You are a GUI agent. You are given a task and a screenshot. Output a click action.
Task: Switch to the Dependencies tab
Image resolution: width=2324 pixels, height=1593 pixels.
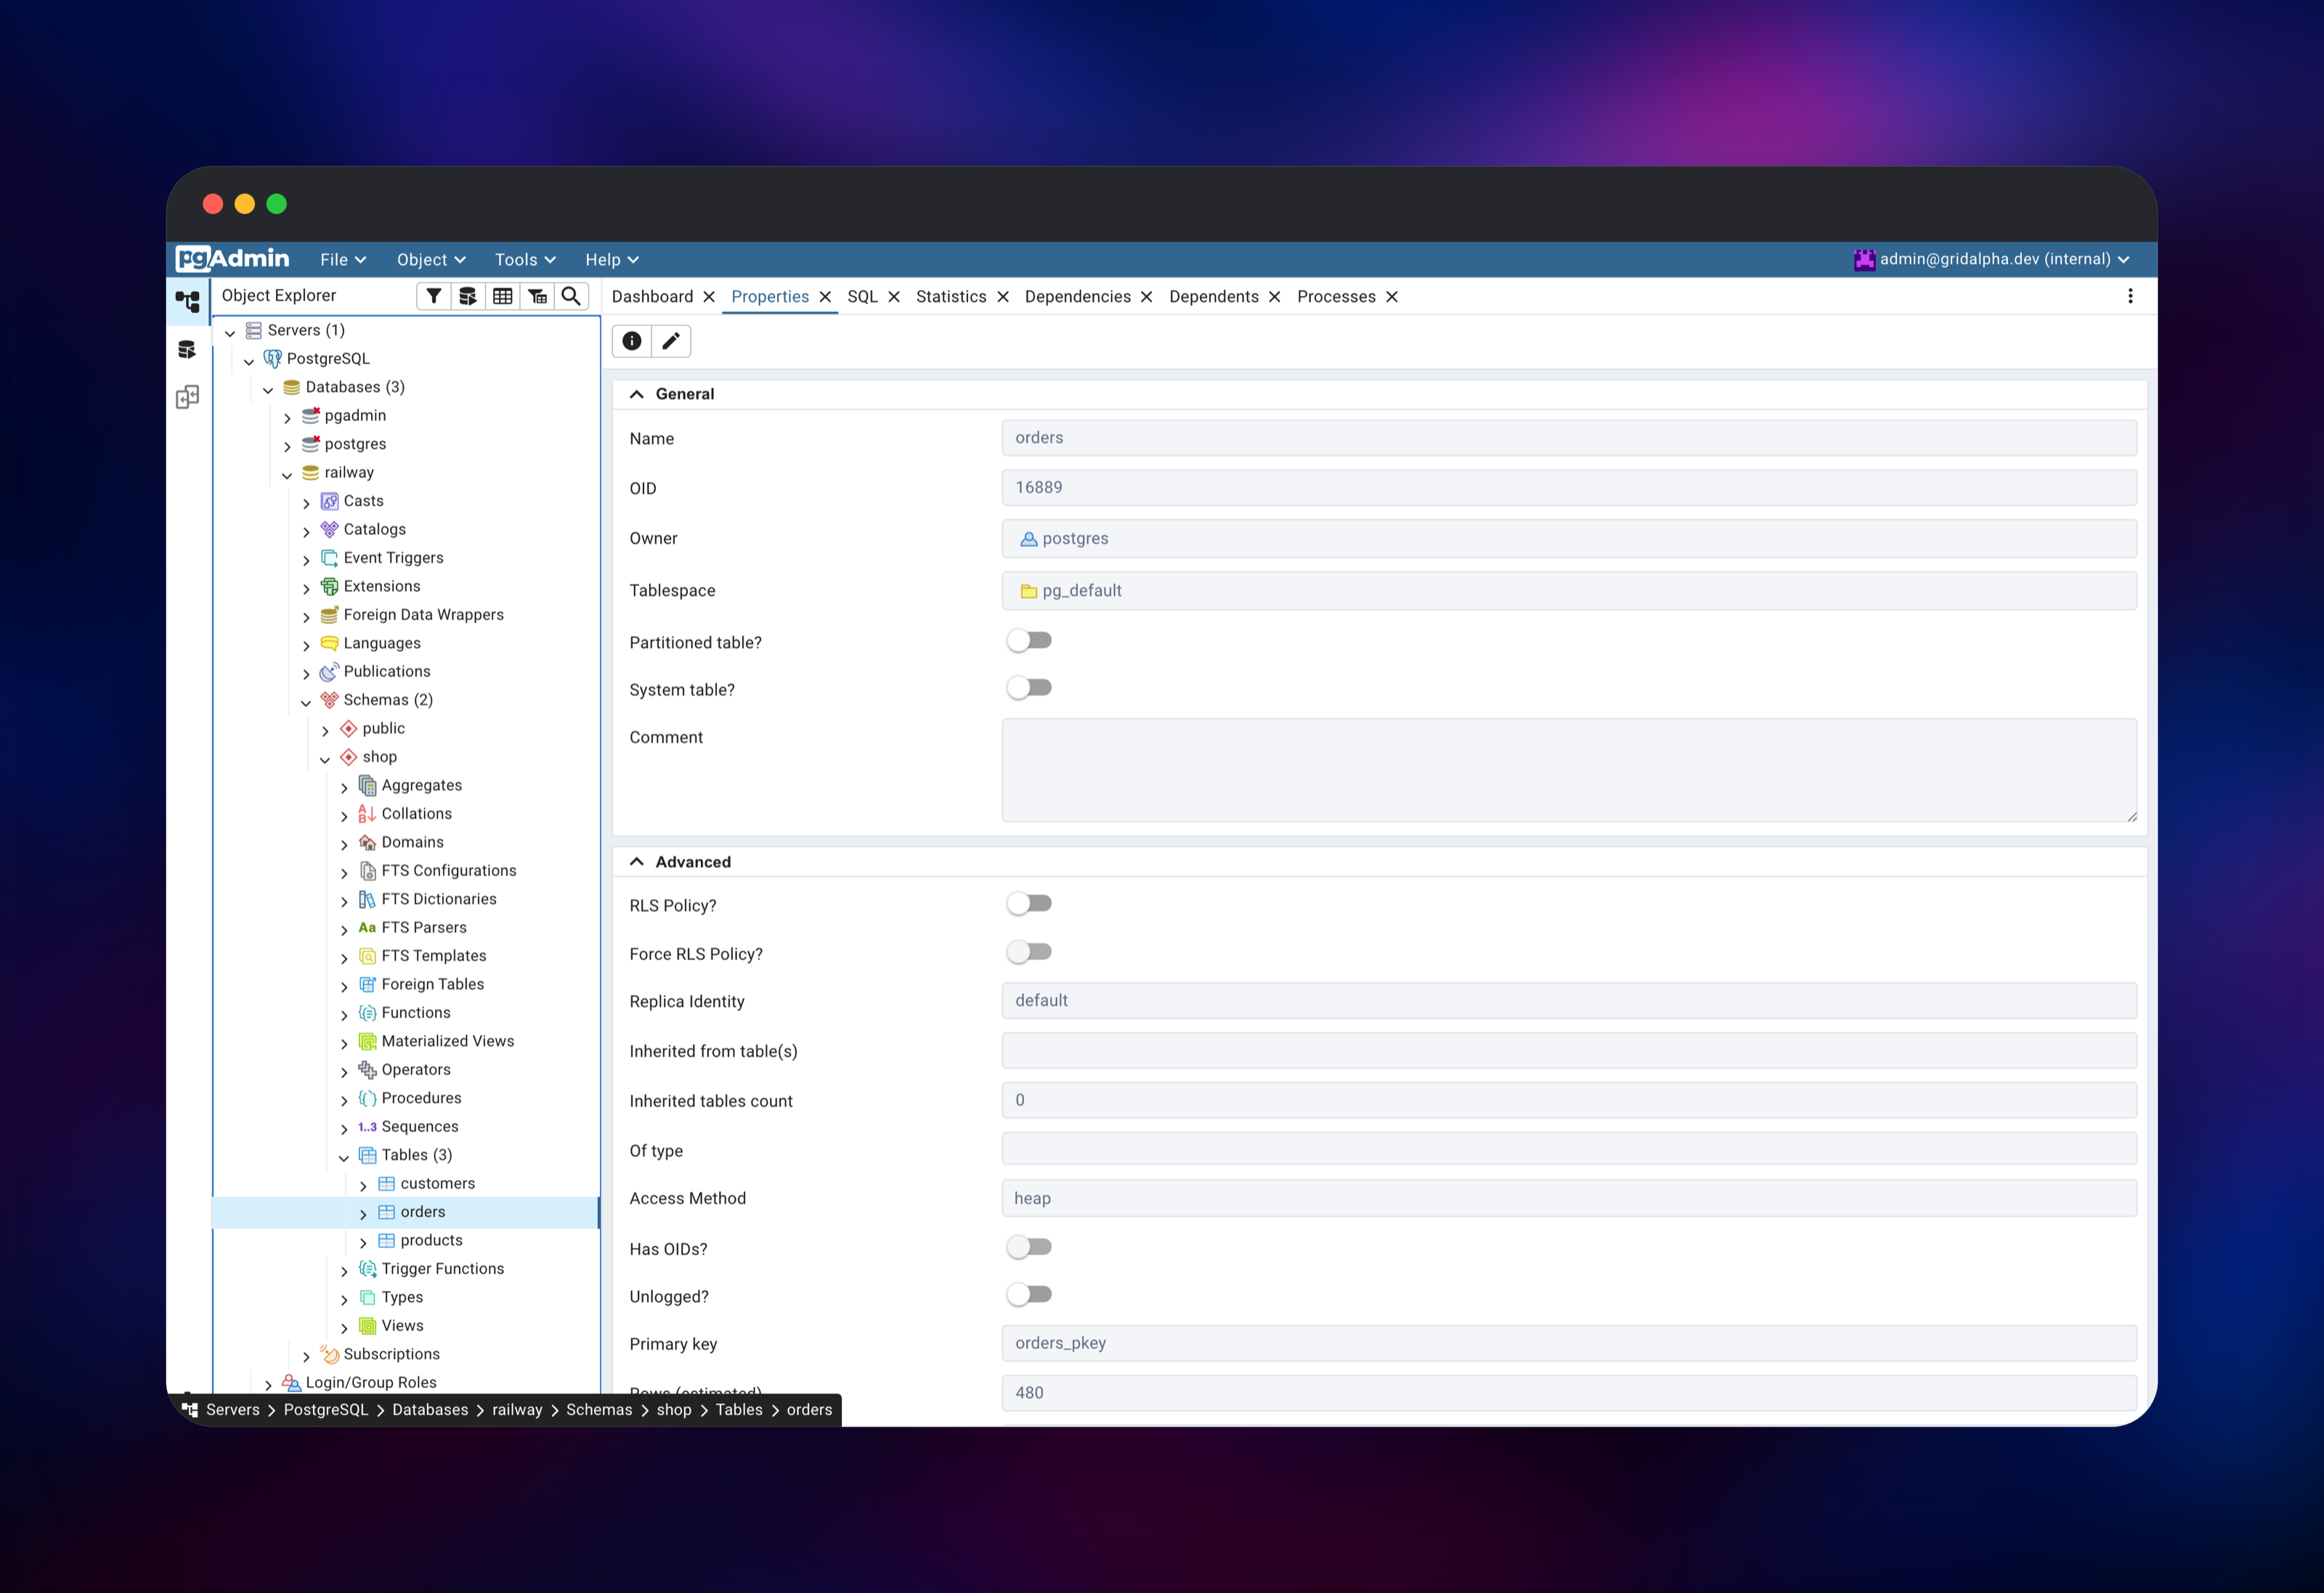1078,297
